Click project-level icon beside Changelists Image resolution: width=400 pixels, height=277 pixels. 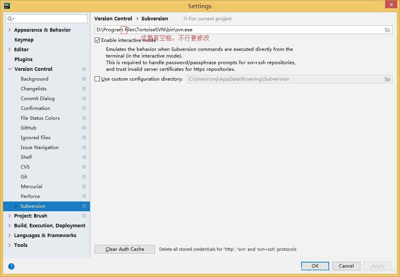pos(84,88)
